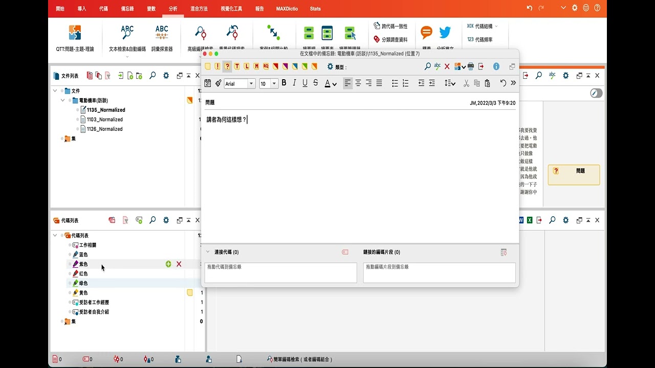Image resolution: width=655 pixels, height=368 pixels.
Task: Launch the 詞彙探索器 word explorer
Action: pos(162,39)
